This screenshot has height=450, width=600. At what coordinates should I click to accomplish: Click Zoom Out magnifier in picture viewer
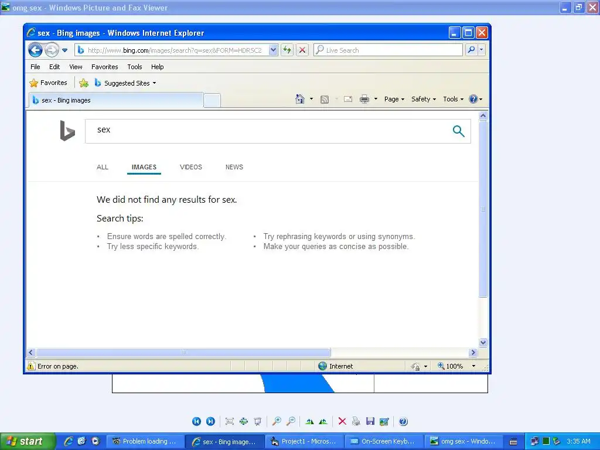291,421
